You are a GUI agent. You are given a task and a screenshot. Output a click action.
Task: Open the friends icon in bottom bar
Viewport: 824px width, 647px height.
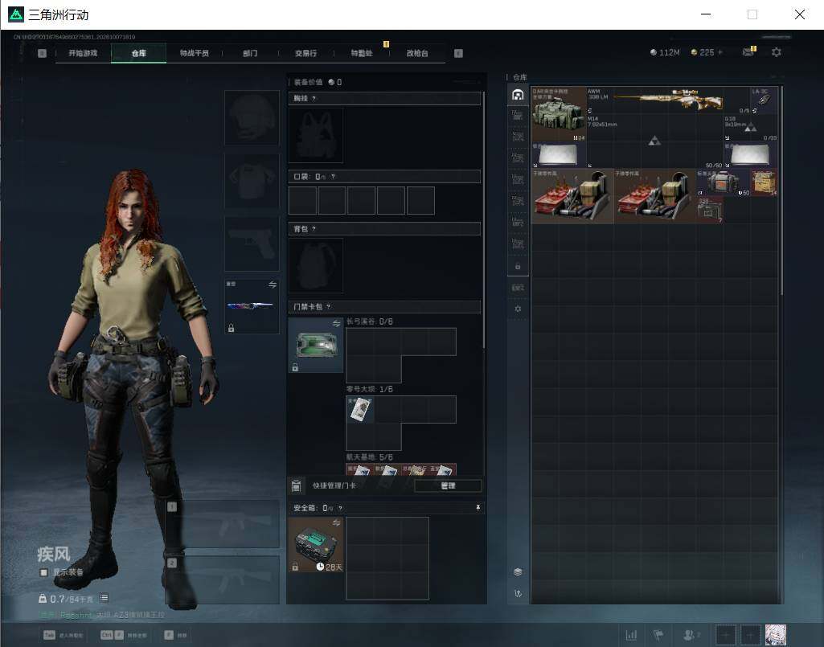pos(690,635)
